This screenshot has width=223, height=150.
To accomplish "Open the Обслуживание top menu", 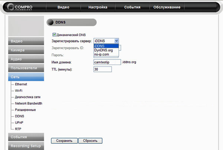I will point(167,7).
